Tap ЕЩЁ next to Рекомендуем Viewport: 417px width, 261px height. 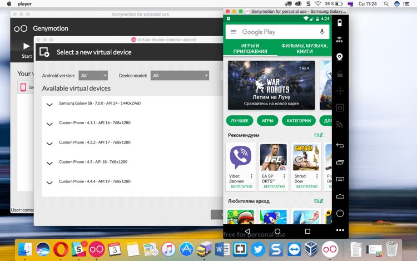tap(319, 135)
